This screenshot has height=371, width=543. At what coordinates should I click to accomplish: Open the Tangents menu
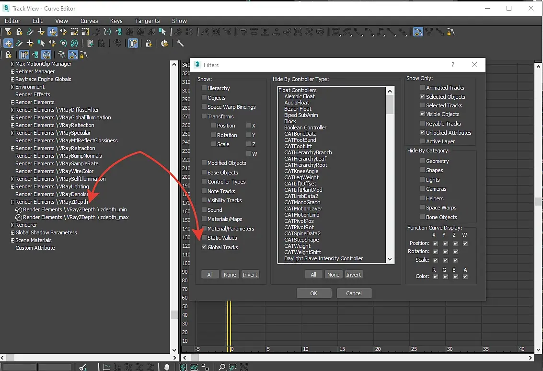point(147,21)
